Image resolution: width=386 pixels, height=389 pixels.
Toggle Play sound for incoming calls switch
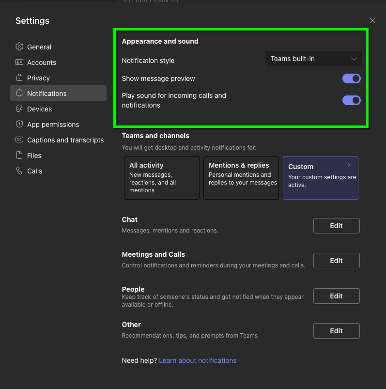pos(351,100)
